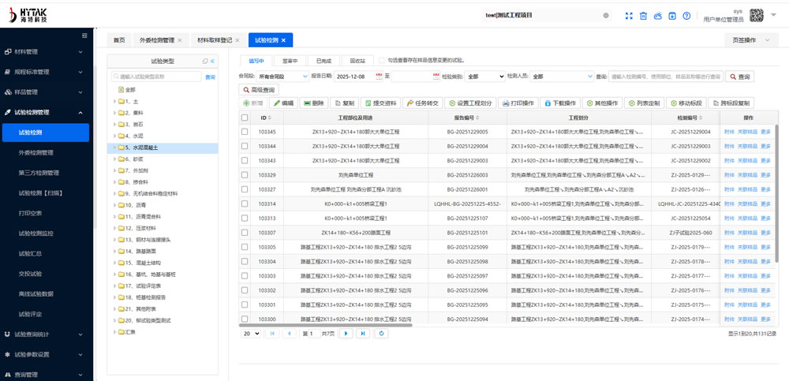Viewport: 789px width, 381px height.
Task: Enable 勾选查看存在样品信息变更的试验 checkbox
Action: coord(381,60)
